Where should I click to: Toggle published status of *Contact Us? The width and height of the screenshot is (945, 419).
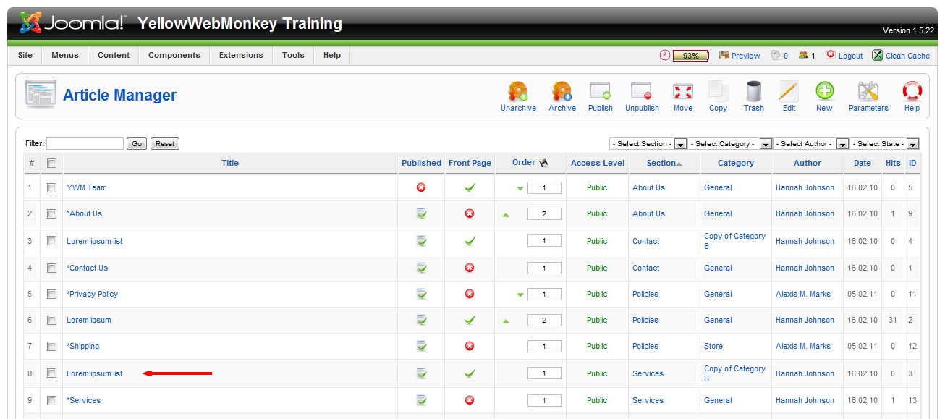click(x=421, y=268)
